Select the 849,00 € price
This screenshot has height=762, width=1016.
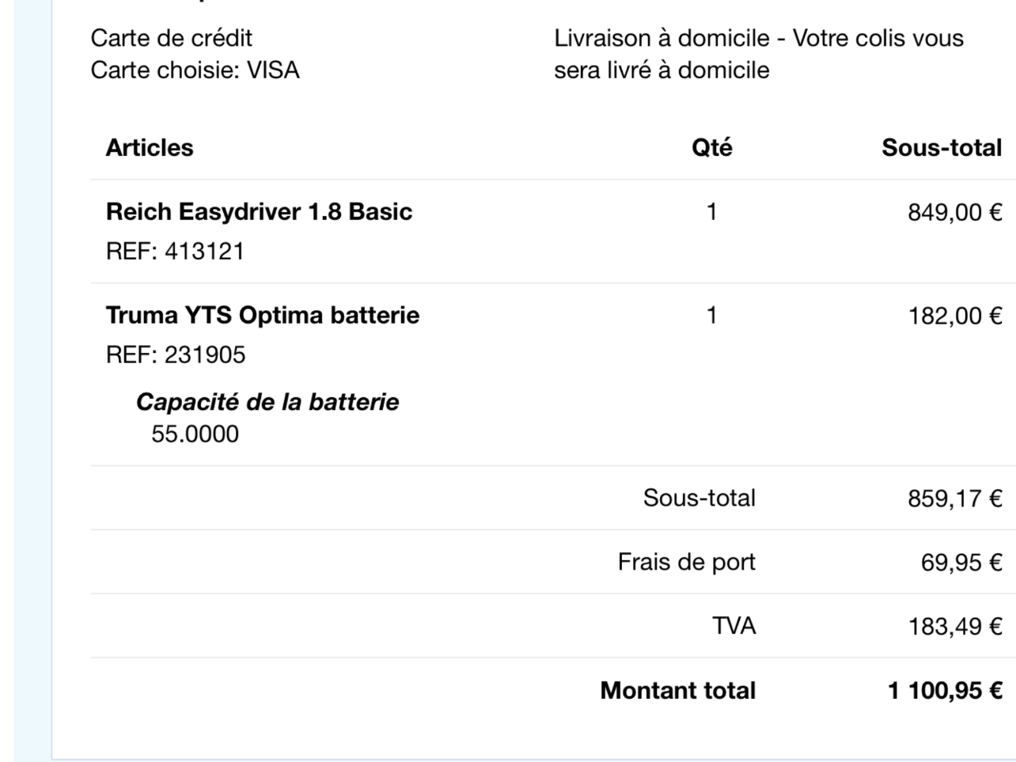click(x=954, y=213)
